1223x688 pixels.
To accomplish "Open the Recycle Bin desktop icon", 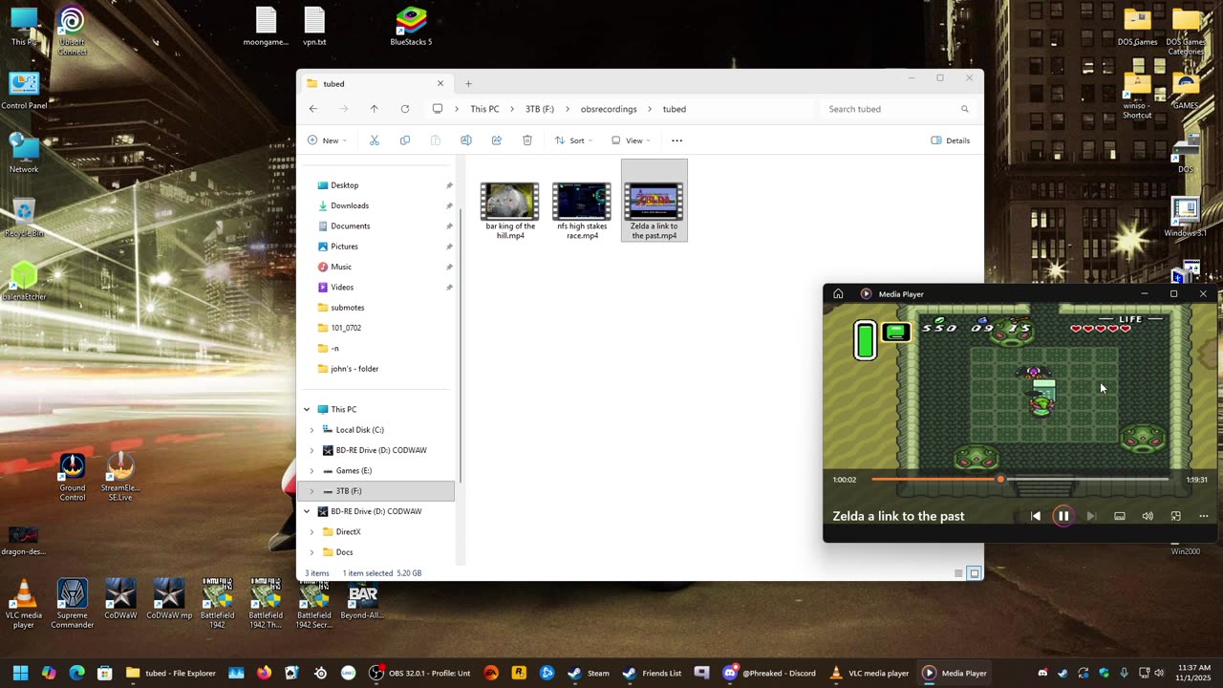I will click(x=24, y=219).
